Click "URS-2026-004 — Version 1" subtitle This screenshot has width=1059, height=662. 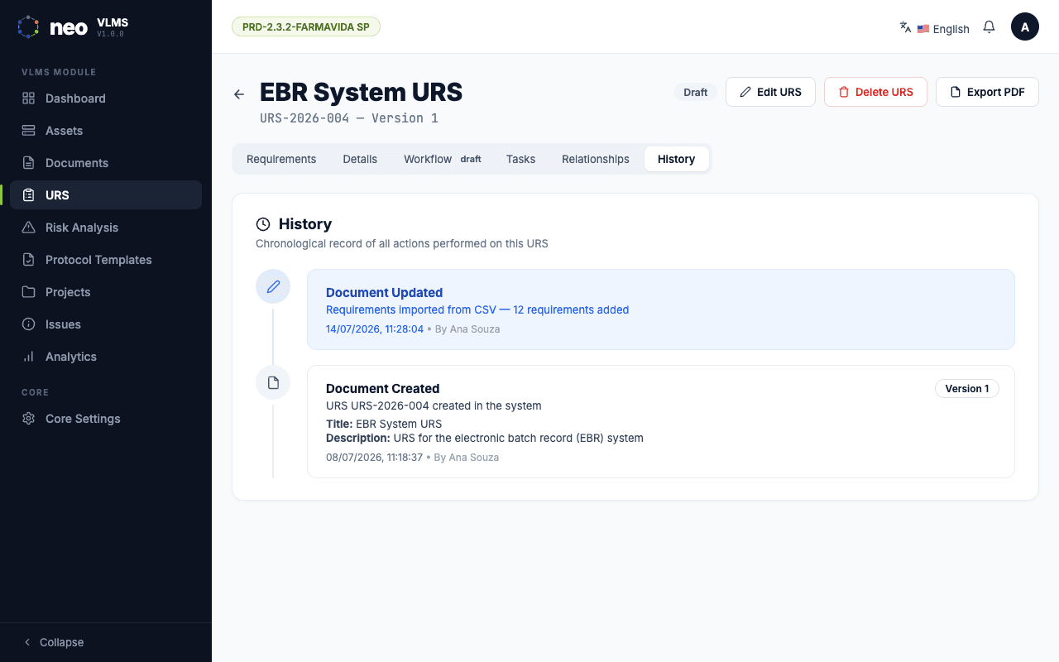[x=349, y=118]
